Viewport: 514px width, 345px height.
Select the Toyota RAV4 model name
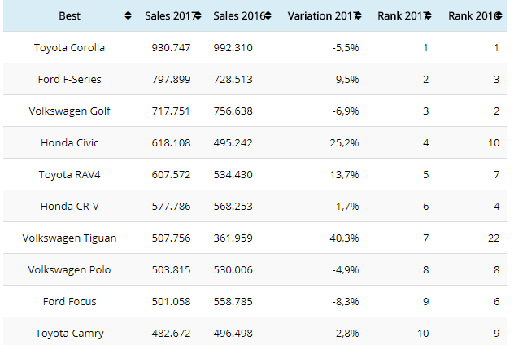tap(69, 174)
